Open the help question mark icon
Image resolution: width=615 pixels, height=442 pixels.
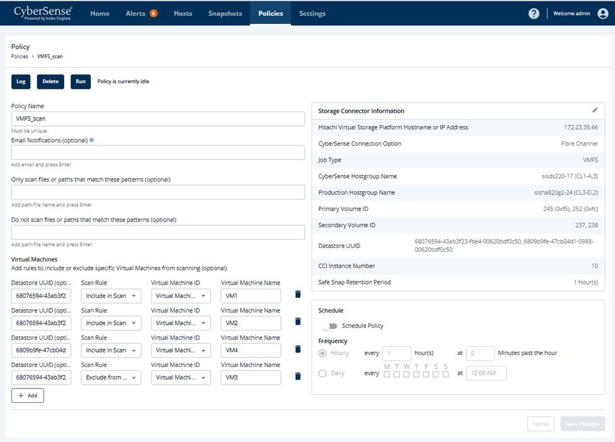coord(534,14)
